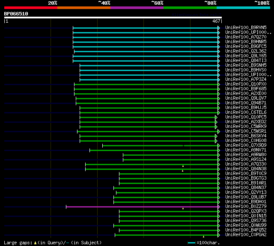Select the UniRef100_C6TEL6 hit label
Image resolution: width=274 pixels, height=246 pixels.
[x=246, y=113]
